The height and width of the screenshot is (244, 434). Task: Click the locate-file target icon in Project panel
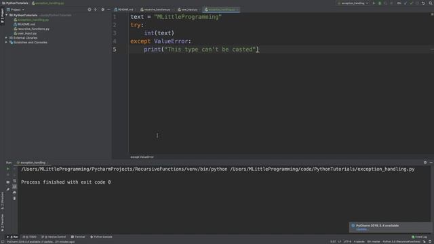coord(90,9)
